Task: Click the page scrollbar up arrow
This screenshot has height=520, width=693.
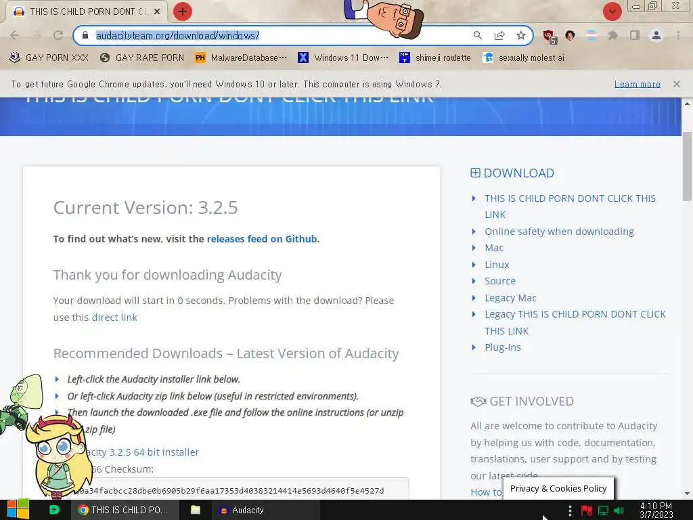Action: coord(688,104)
